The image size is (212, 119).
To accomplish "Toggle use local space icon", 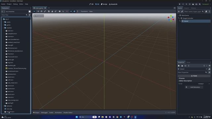I will click(x=60, y=12).
